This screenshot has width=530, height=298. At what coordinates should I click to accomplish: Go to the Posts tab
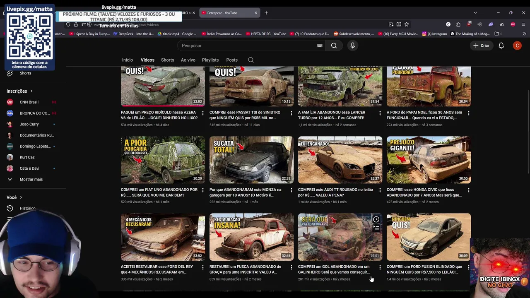point(232,60)
